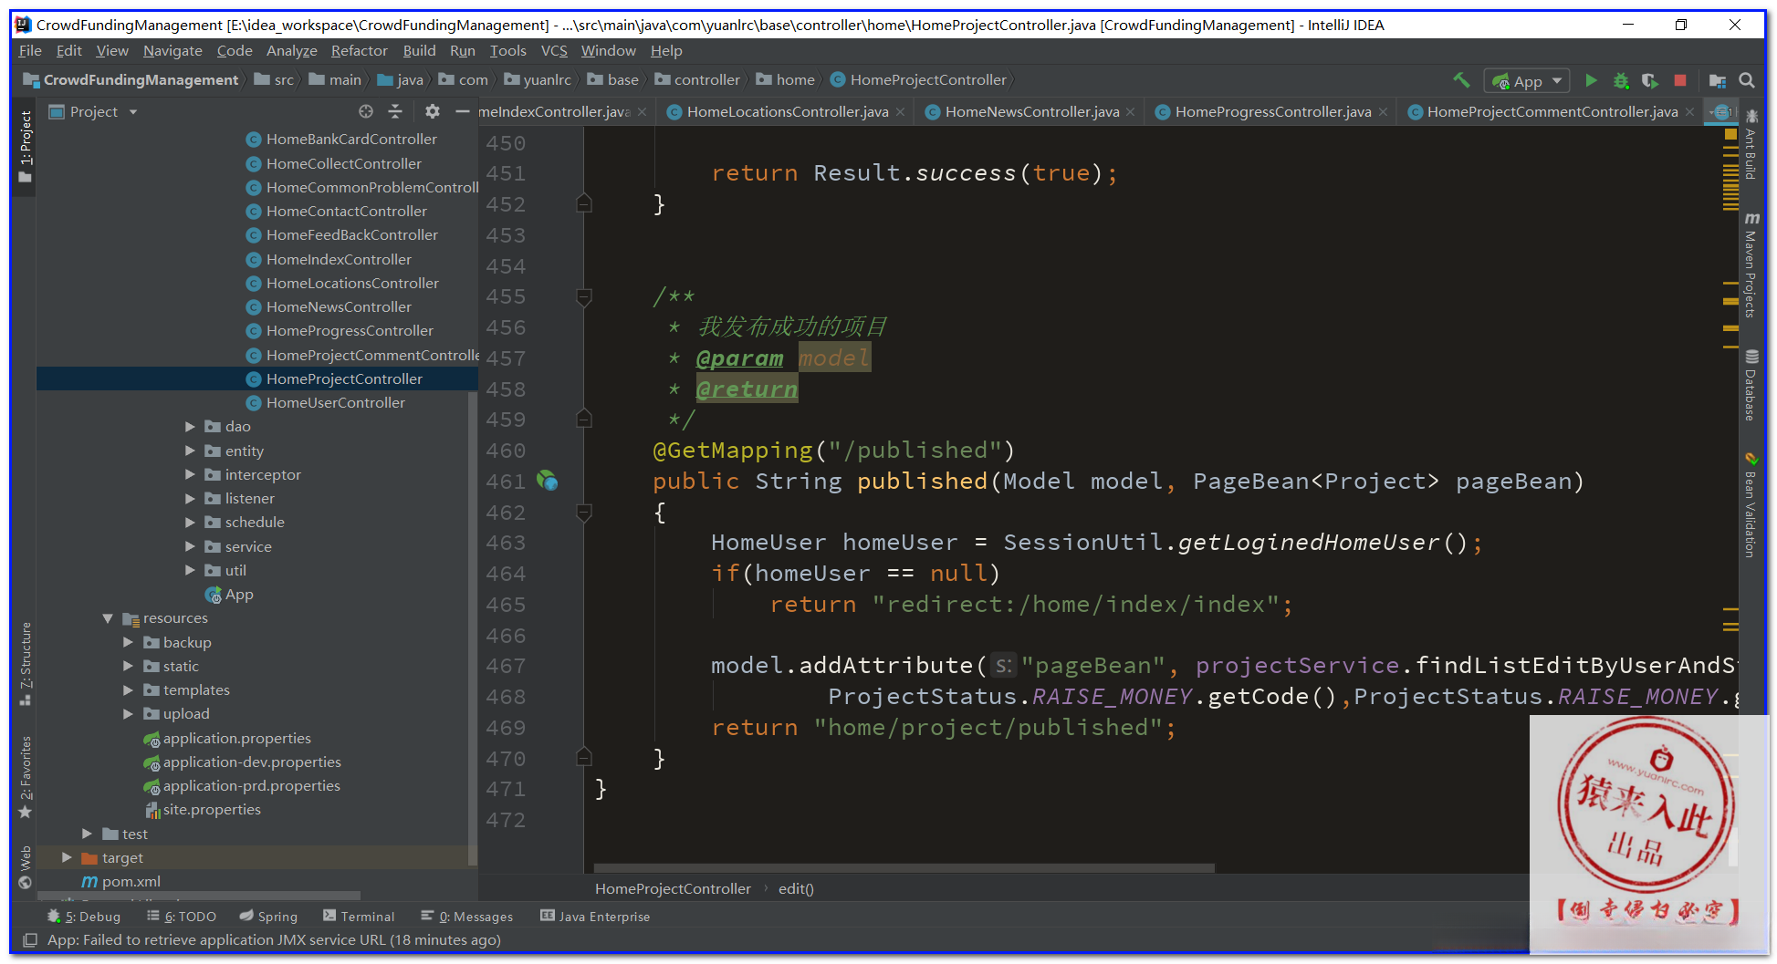Switch to HomeNewsController.java tab
The height and width of the screenshot is (964, 1777).
point(1031,111)
